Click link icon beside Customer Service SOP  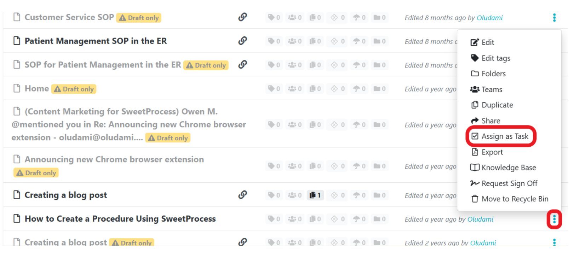[x=242, y=17]
